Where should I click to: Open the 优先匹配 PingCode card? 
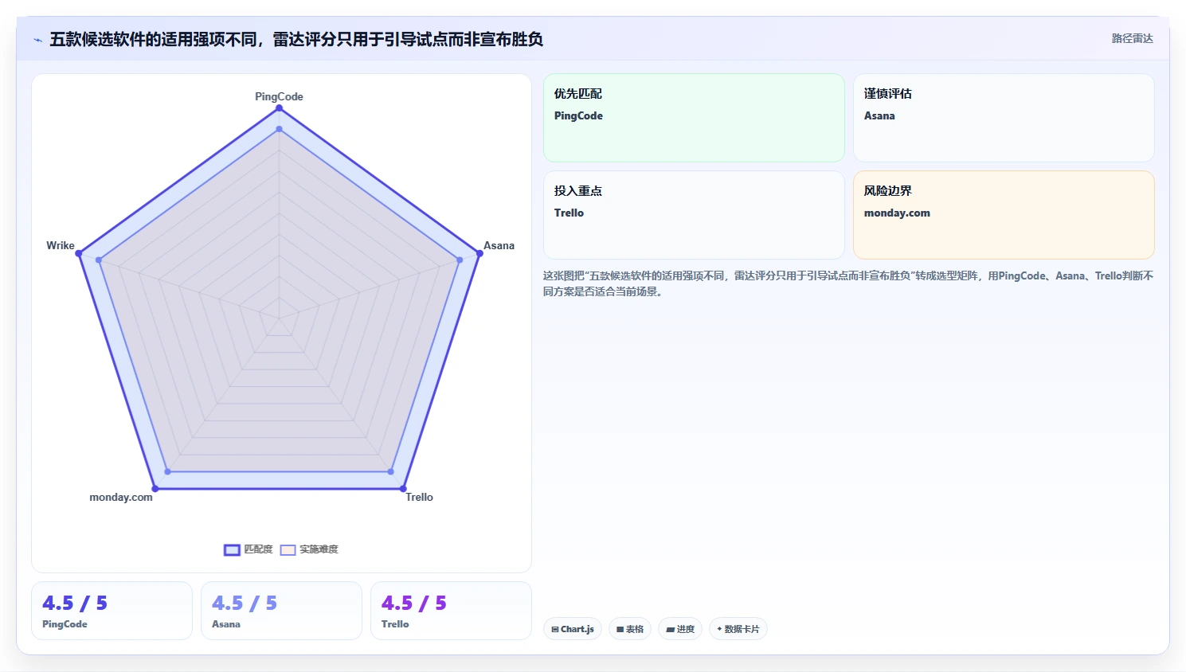(x=694, y=118)
